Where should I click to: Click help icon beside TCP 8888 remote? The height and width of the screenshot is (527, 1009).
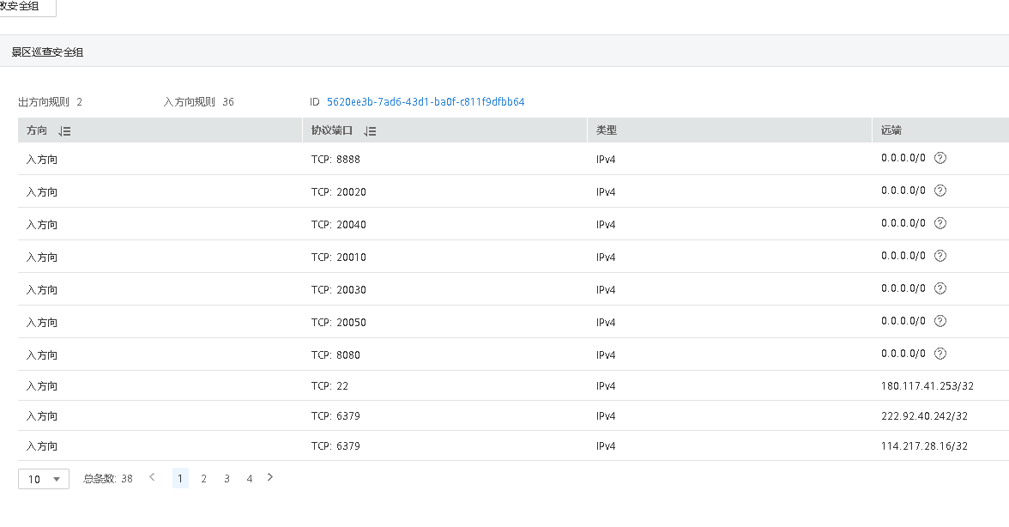pyautogui.click(x=940, y=158)
